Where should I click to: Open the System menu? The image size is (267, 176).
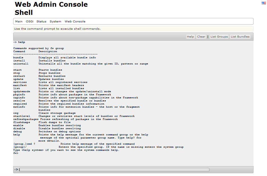(x=55, y=22)
